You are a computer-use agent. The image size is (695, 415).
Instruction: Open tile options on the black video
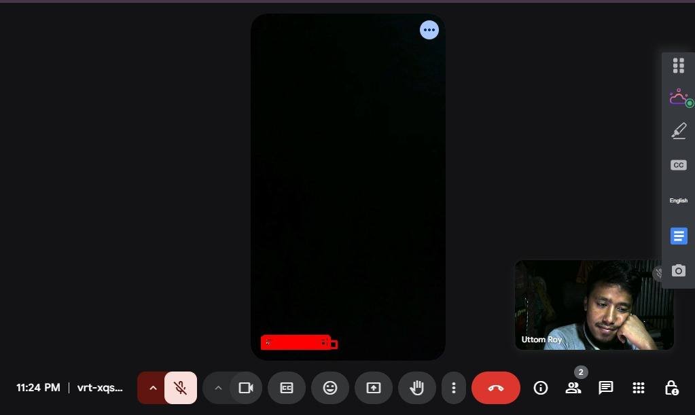pyautogui.click(x=429, y=30)
